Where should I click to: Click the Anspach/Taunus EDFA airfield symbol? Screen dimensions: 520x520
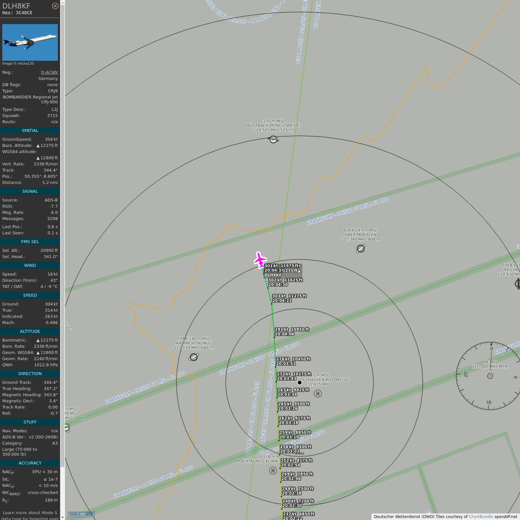(194, 357)
